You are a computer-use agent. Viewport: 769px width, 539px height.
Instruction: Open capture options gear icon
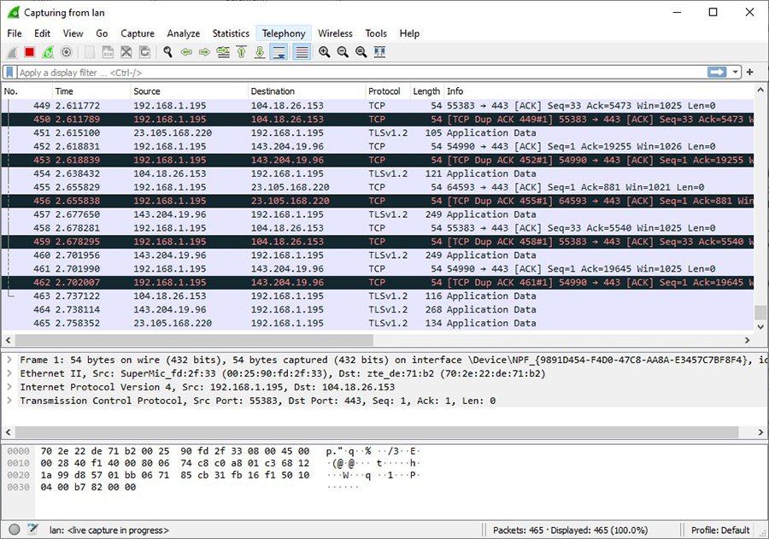[x=66, y=52]
